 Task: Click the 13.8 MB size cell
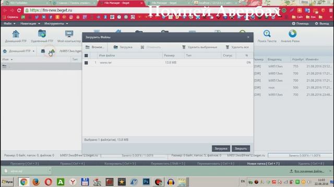tap(171, 62)
